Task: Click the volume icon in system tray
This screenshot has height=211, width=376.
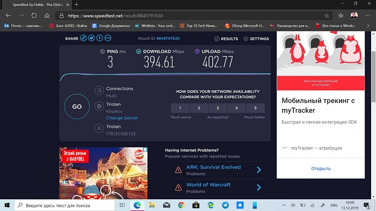Action: tap(293, 205)
